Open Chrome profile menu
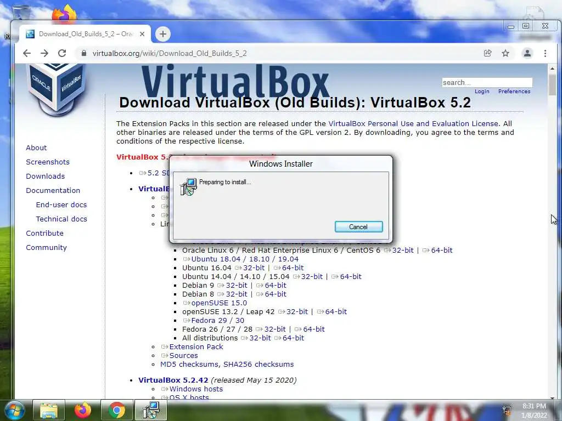The height and width of the screenshot is (421, 562). tap(527, 53)
